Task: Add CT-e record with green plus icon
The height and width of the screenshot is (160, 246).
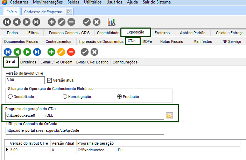Action: pyautogui.click(x=51, y=52)
